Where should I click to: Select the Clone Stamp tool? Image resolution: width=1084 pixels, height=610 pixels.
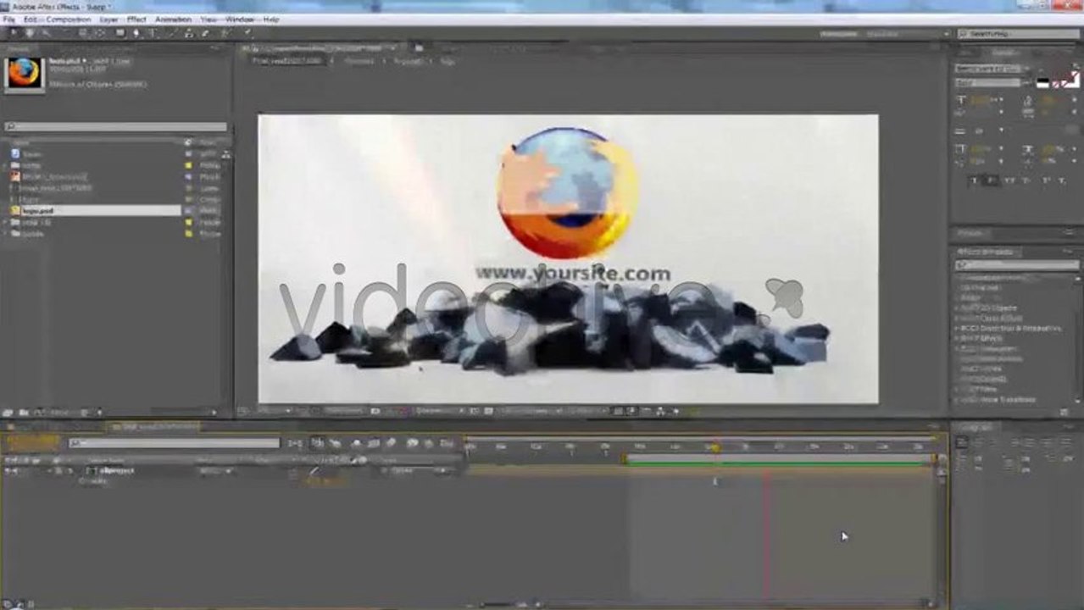(188, 33)
